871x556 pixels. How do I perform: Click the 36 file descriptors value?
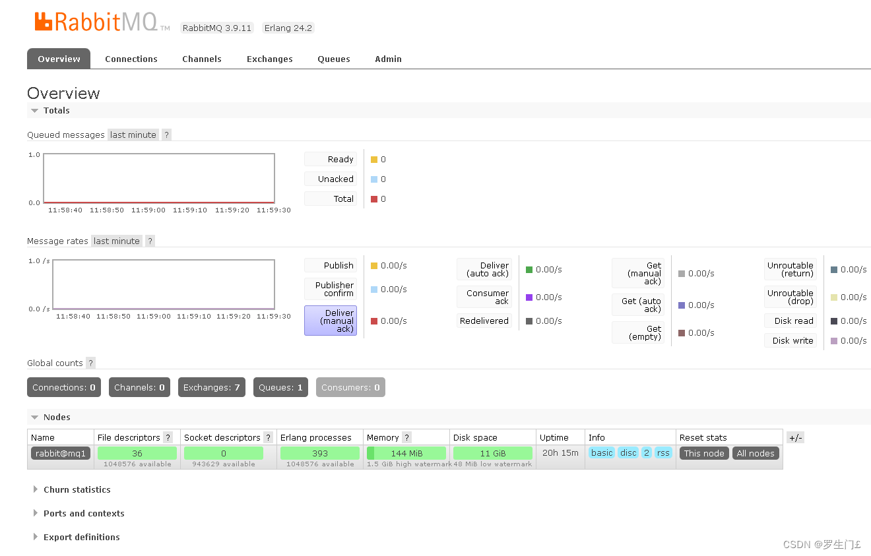pos(137,453)
